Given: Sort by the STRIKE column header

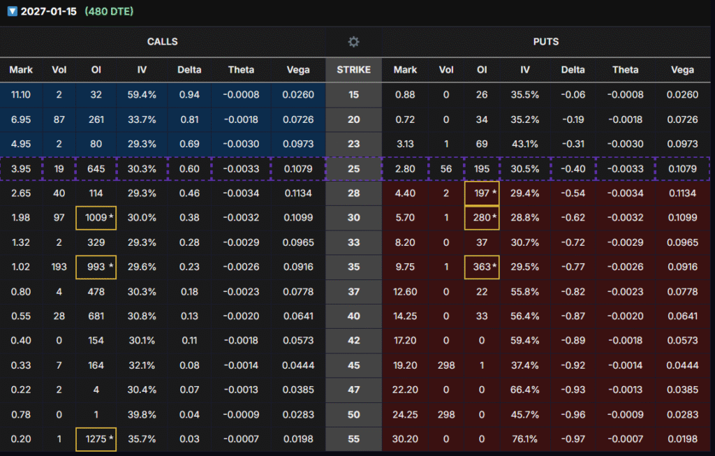Looking at the screenshot, I should tap(354, 70).
